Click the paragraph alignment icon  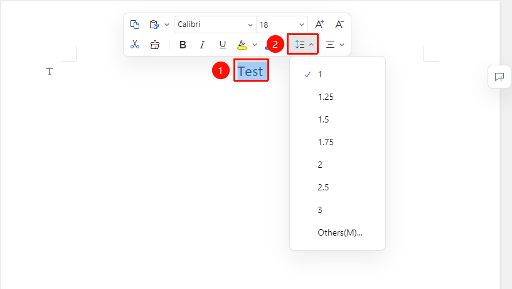[330, 45]
